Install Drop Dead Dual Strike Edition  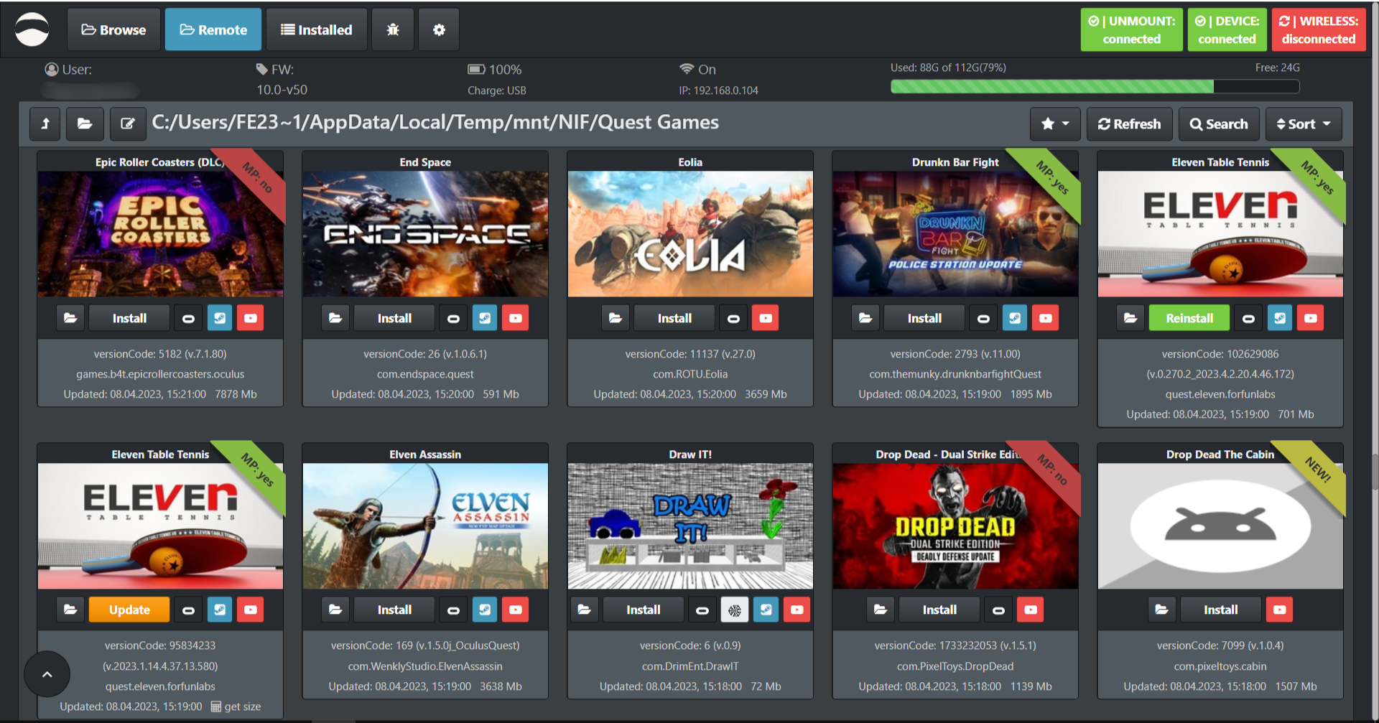(x=939, y=610)
